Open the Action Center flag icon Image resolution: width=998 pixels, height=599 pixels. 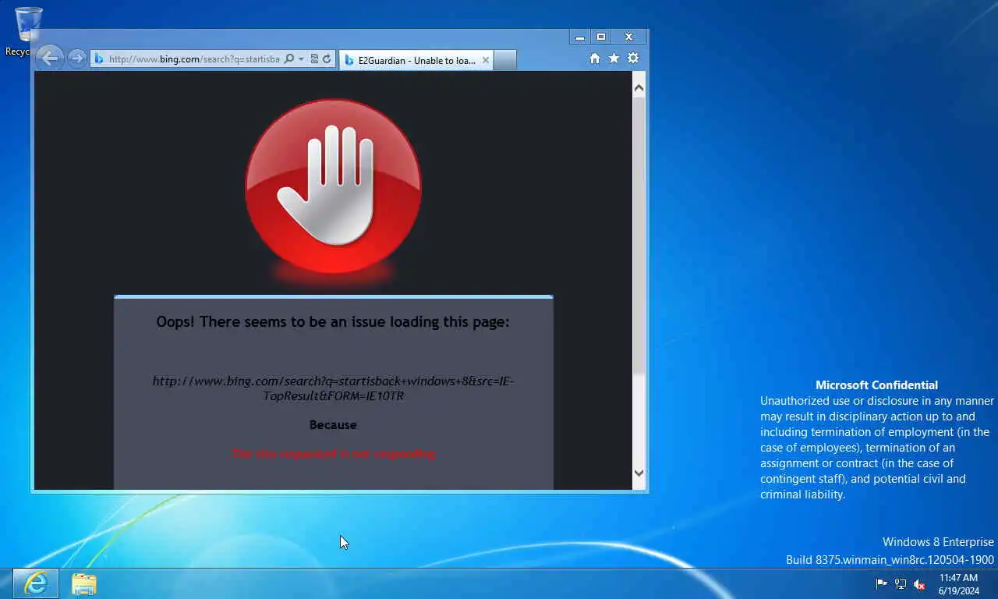tap(881, 583)
